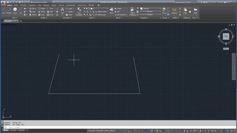Select the Text annotation tool
237x133 pixels.
(63, 11)
